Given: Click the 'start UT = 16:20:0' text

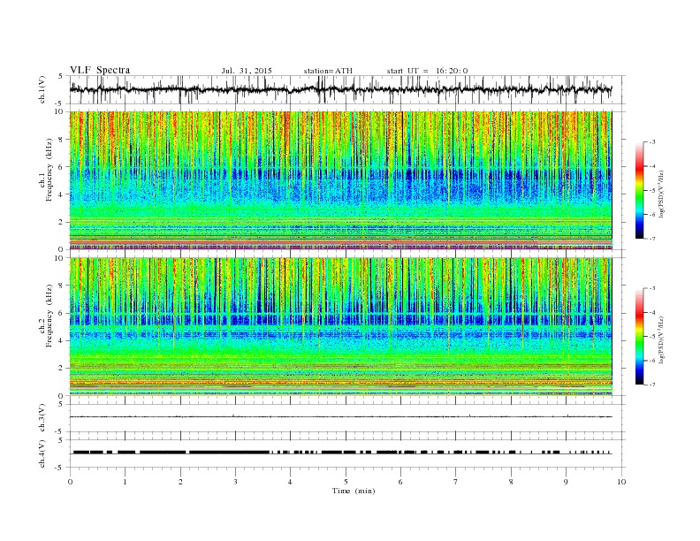Looking at the screenshot, I should tap(427, 71).
